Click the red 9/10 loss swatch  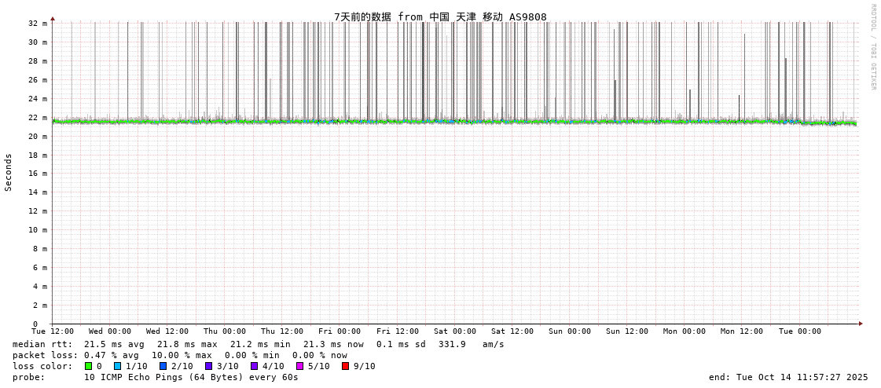pyautogui.click(x=345, y=366)
